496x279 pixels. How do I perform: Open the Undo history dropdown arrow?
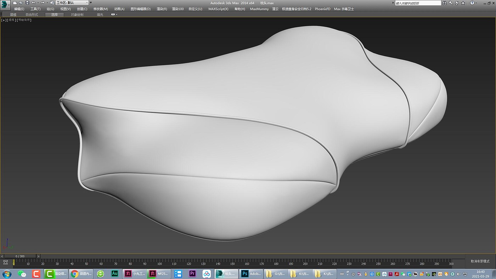(38, 3)
